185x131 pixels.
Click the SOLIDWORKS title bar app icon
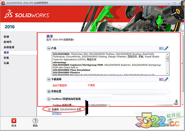[3, 3]
